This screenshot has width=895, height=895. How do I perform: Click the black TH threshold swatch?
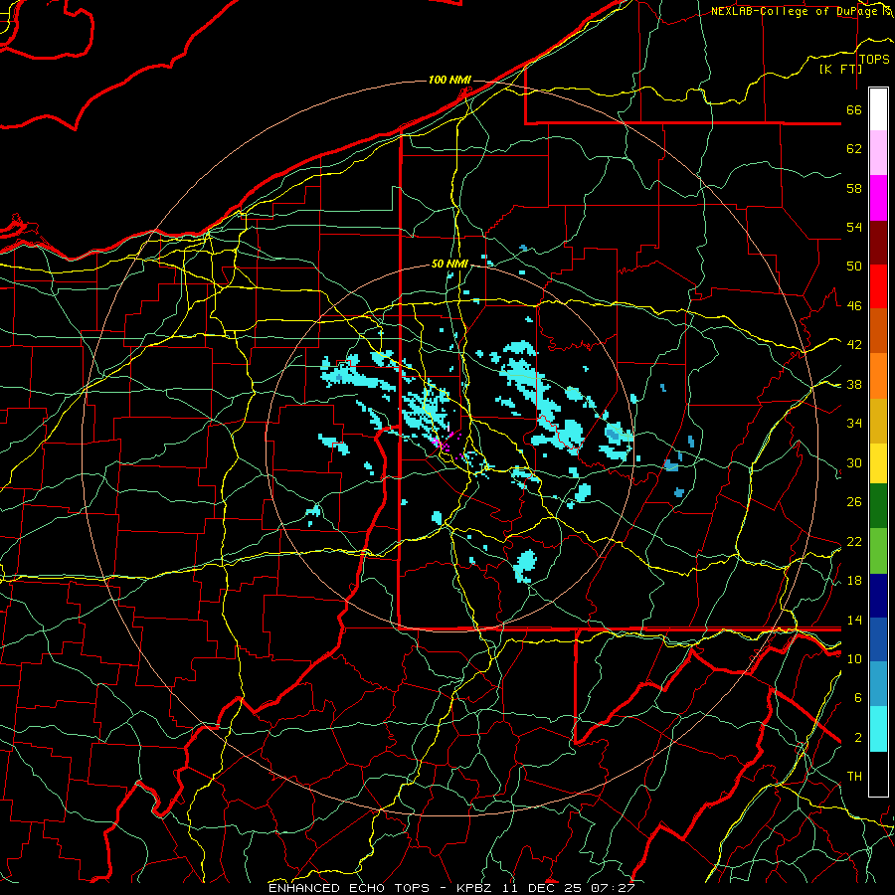tap(878, 774)
